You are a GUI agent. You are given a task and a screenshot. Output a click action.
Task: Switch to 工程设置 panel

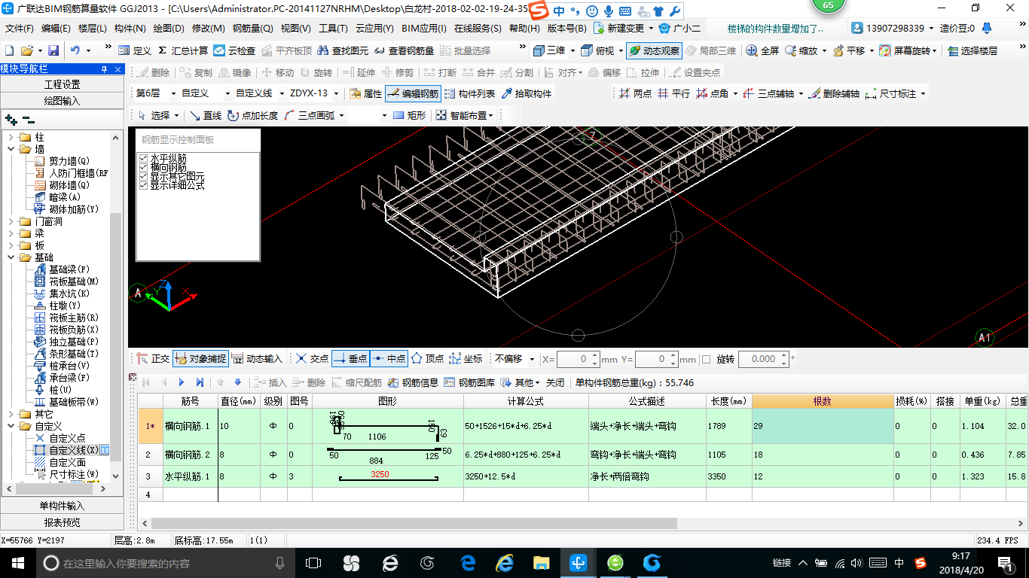click(x=62, y=84)
